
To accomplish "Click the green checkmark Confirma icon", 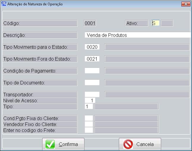I will point(50,144).
